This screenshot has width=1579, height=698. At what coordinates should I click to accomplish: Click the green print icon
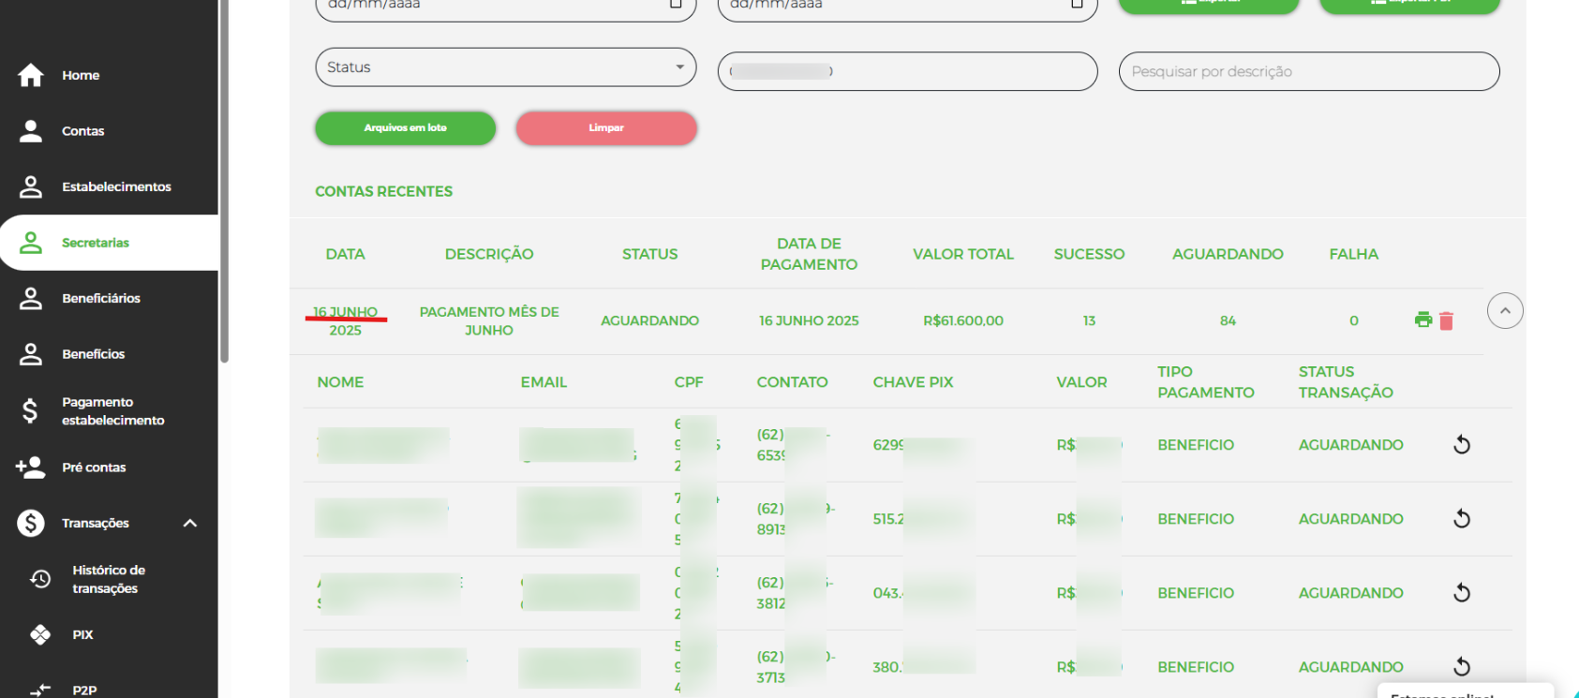[x=1423, y=320]
